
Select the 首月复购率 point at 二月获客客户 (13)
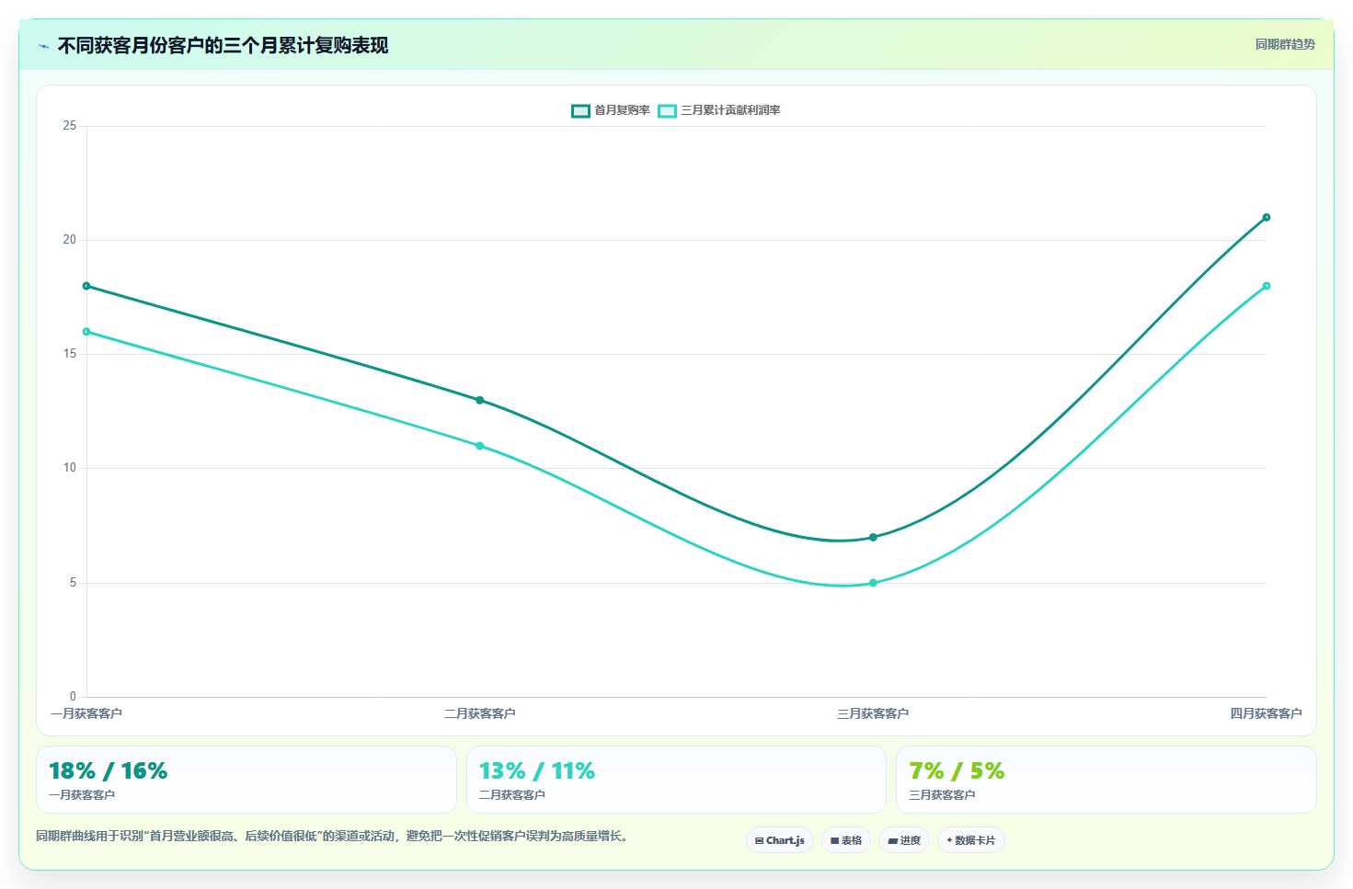(x=480, y=400)
